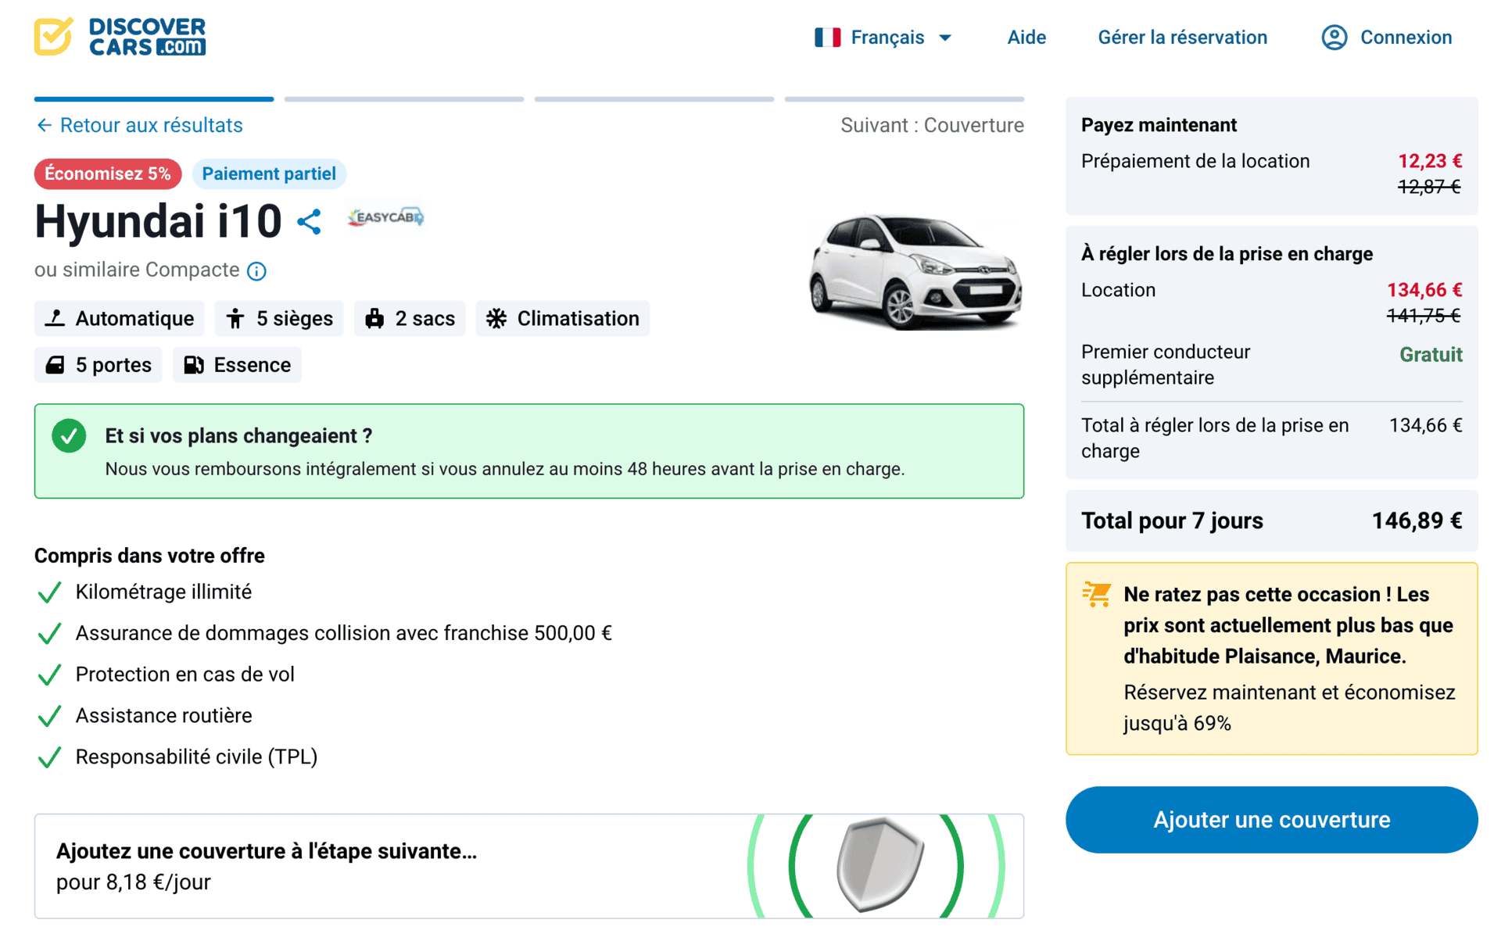Click the cart icon in the yellow promo box
This screenshot has height=941, width=1501.
coord(1095,594)
